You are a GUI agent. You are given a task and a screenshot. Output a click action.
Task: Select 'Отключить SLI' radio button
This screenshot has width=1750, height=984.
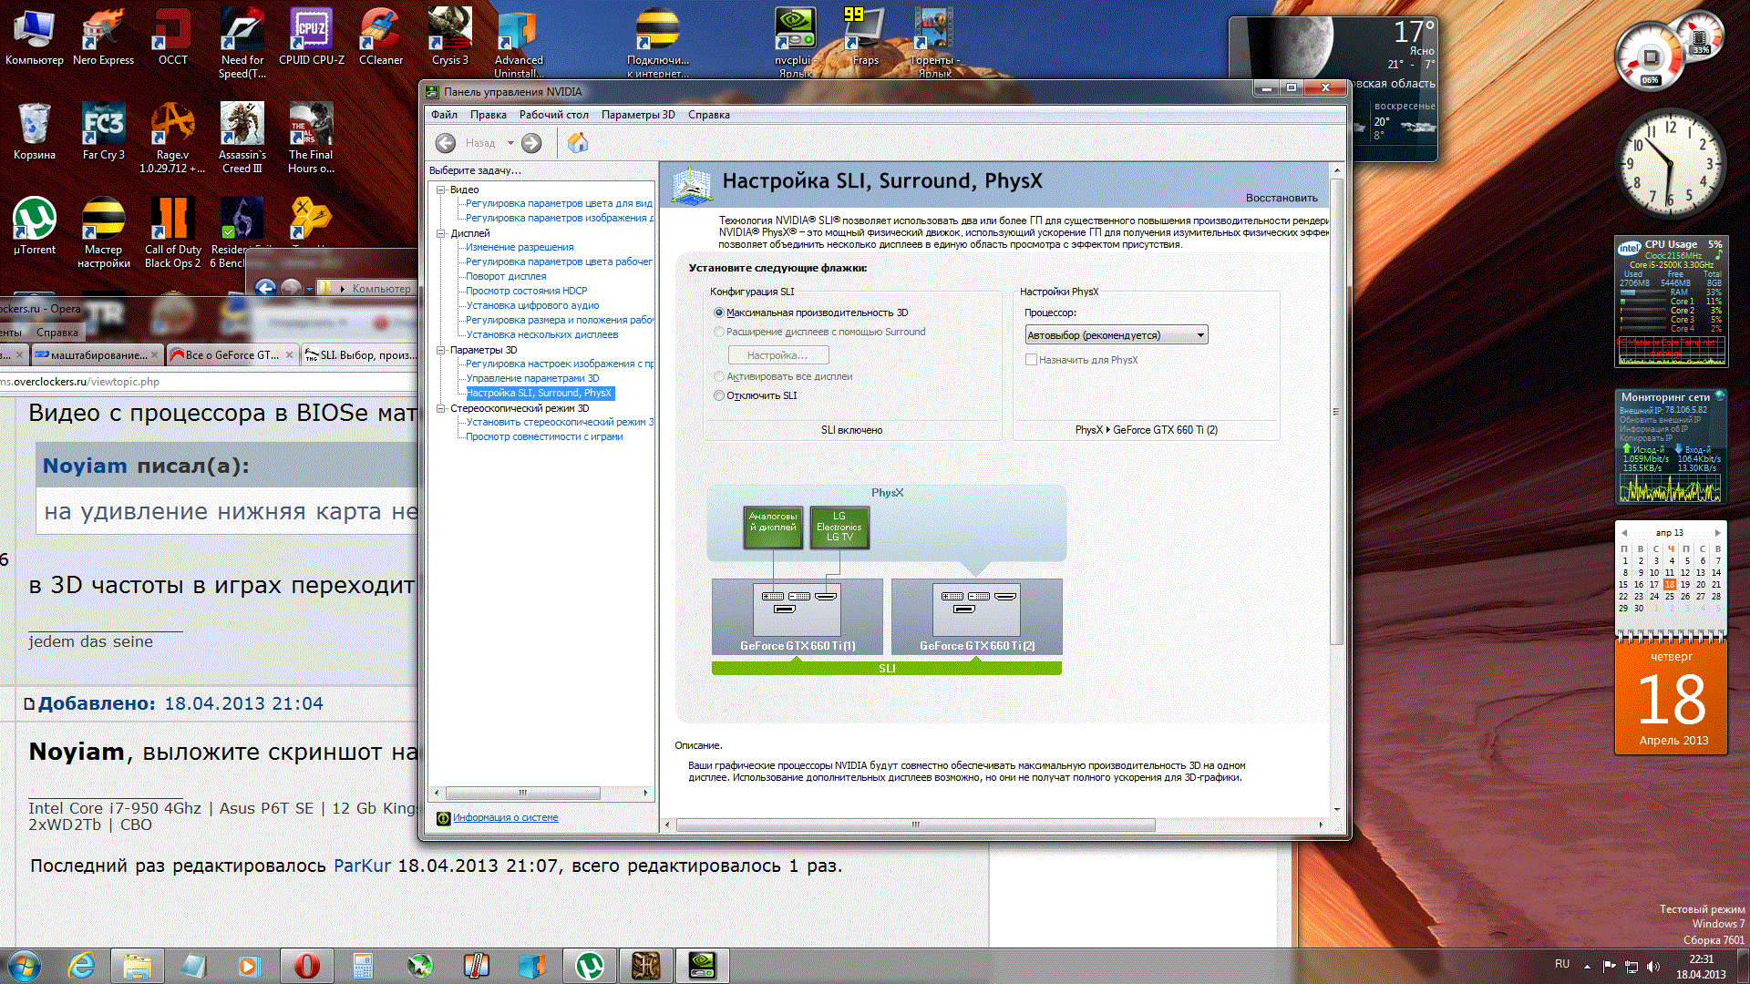click(x=719, y=395)
